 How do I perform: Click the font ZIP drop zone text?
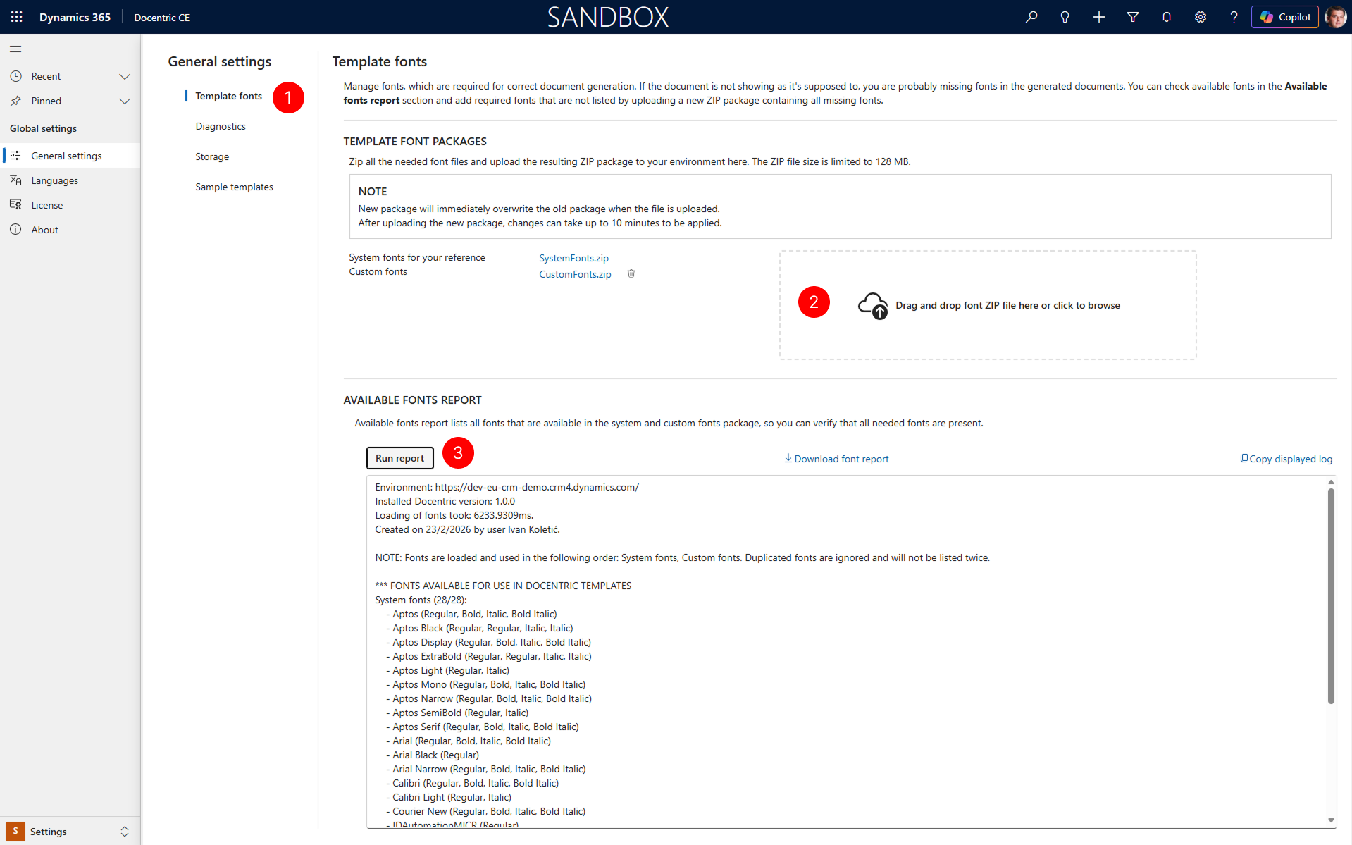tap(1007, 305)
